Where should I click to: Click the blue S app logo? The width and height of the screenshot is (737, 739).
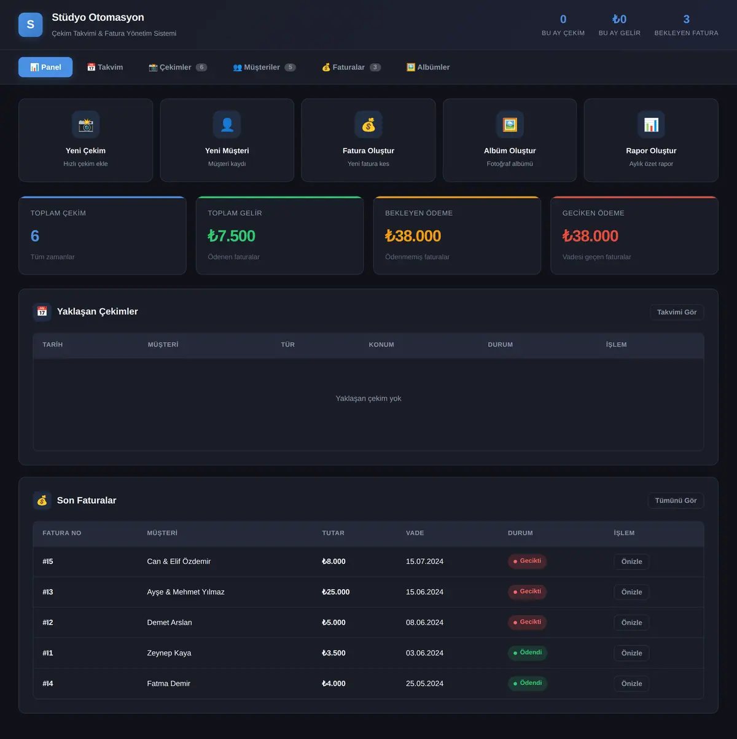(31, 25)
